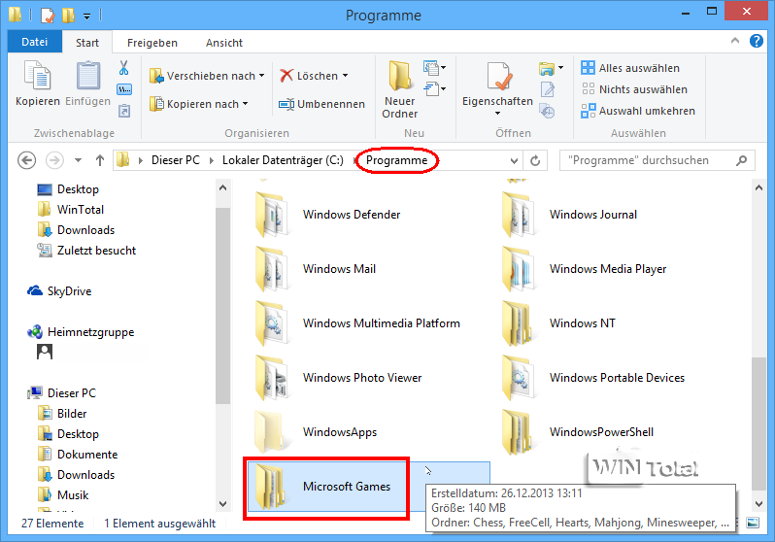Create a new folder with Neuer Ordner
This screenshot has width=775, height=542.
pos(400,89)
